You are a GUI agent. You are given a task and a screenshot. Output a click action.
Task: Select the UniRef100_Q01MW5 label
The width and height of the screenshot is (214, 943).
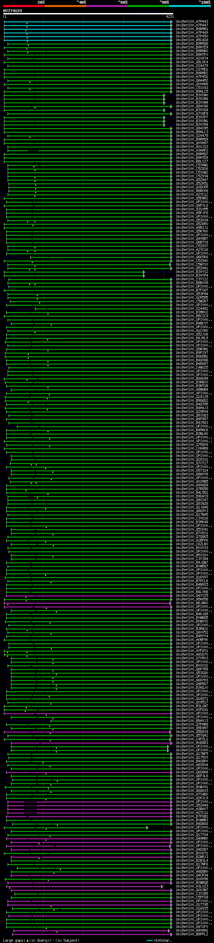coord(192,481)
